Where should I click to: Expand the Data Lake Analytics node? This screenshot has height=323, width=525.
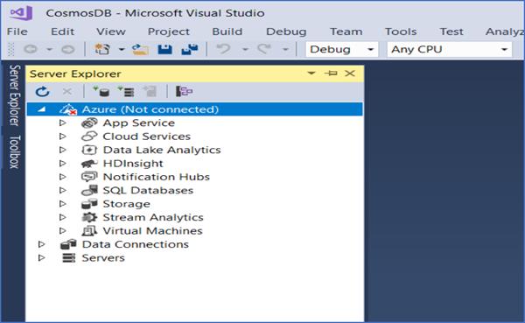point(62,150)
